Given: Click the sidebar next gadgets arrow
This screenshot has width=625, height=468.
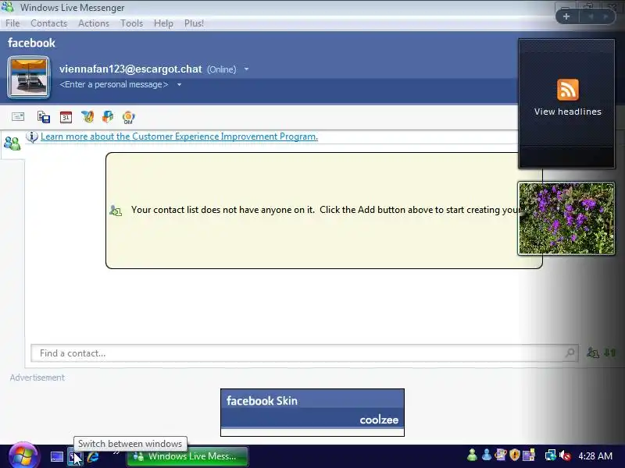Looking at the screenshot, I should click(x=605, y=16).
